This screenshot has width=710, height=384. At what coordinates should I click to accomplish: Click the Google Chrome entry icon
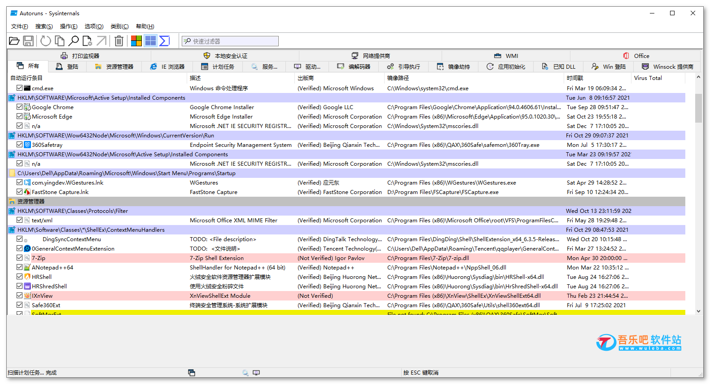click(x=27, y=107)
